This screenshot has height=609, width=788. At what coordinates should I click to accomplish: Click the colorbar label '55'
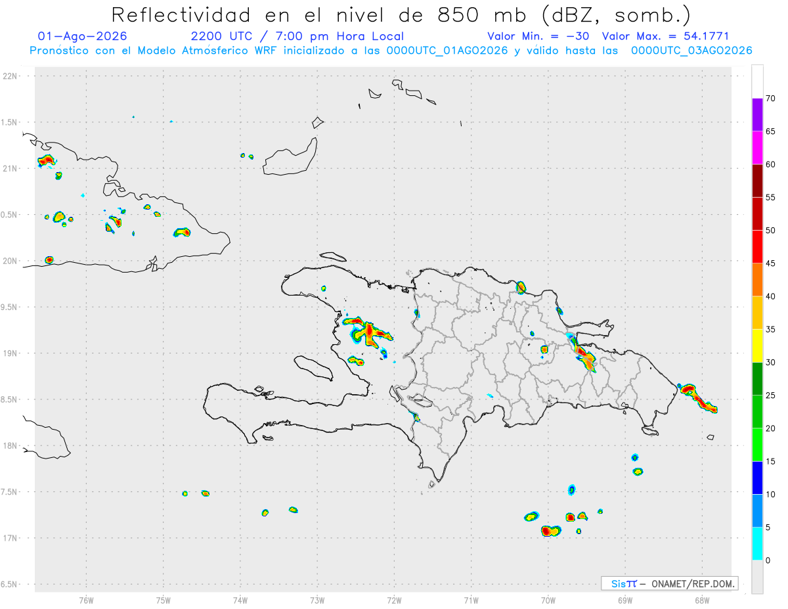coord(770,197)
